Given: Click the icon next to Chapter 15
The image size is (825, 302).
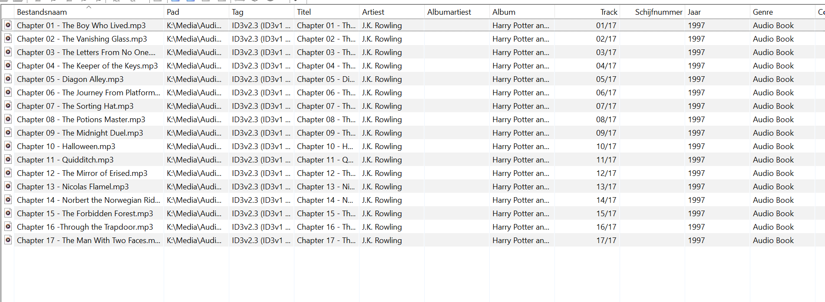Looking at the screenshot, I should [x=8, y=213].
